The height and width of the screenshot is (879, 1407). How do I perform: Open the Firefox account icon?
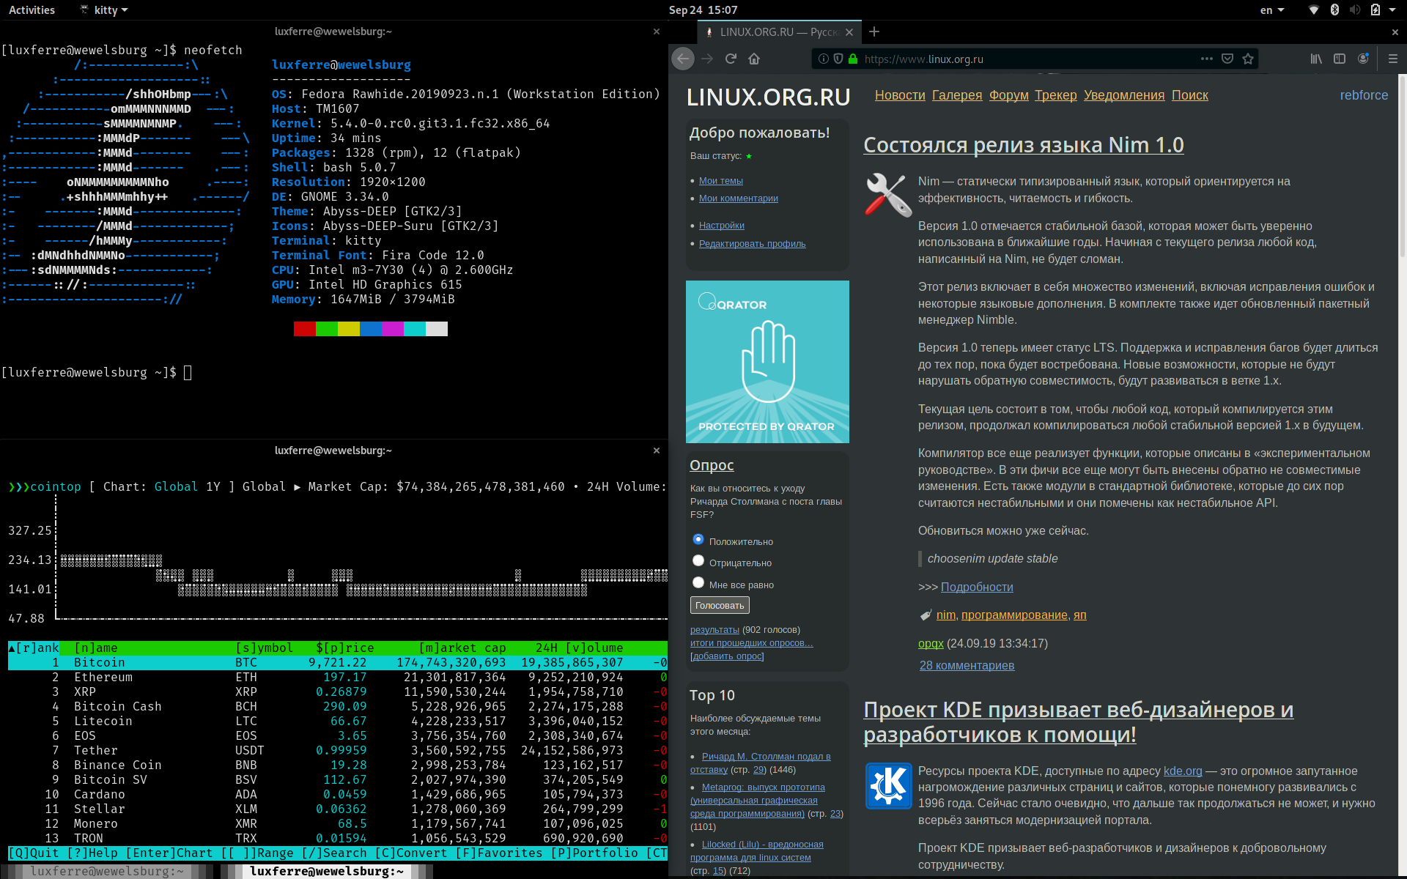pyautogui.click(x=1363, y=59)
